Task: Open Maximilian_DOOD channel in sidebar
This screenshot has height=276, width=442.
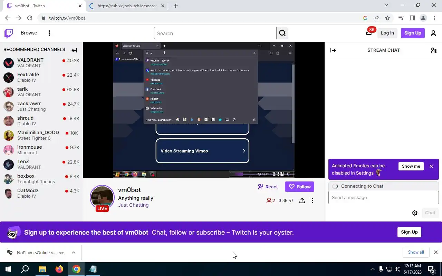Action: (41, 135)
